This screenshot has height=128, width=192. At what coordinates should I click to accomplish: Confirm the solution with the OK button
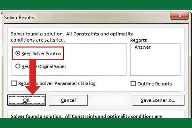27,100
